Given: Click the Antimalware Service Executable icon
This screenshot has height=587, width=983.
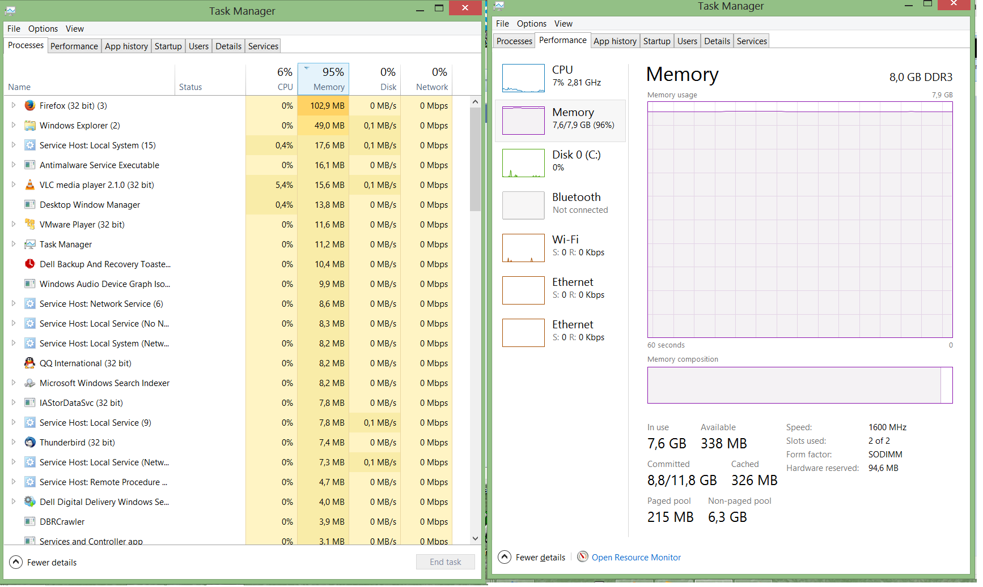Looking at the screenshot, I should click(30, 165).
